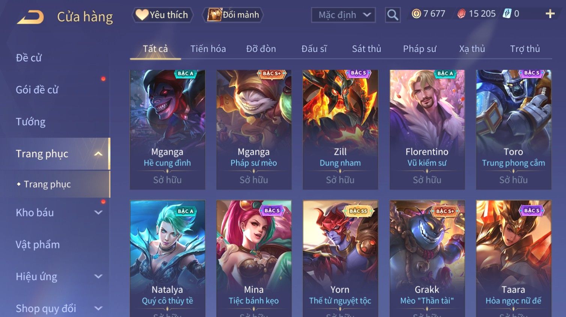The width and height of the screenshot is (566, 317).
Task: Click the plus icon to add currency
Action: click(550, 14)
